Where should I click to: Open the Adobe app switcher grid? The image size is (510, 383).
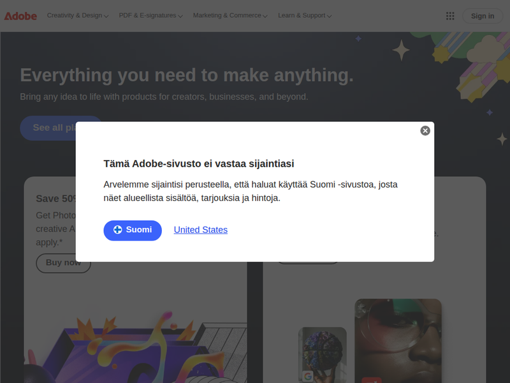[x=450, y=16]
